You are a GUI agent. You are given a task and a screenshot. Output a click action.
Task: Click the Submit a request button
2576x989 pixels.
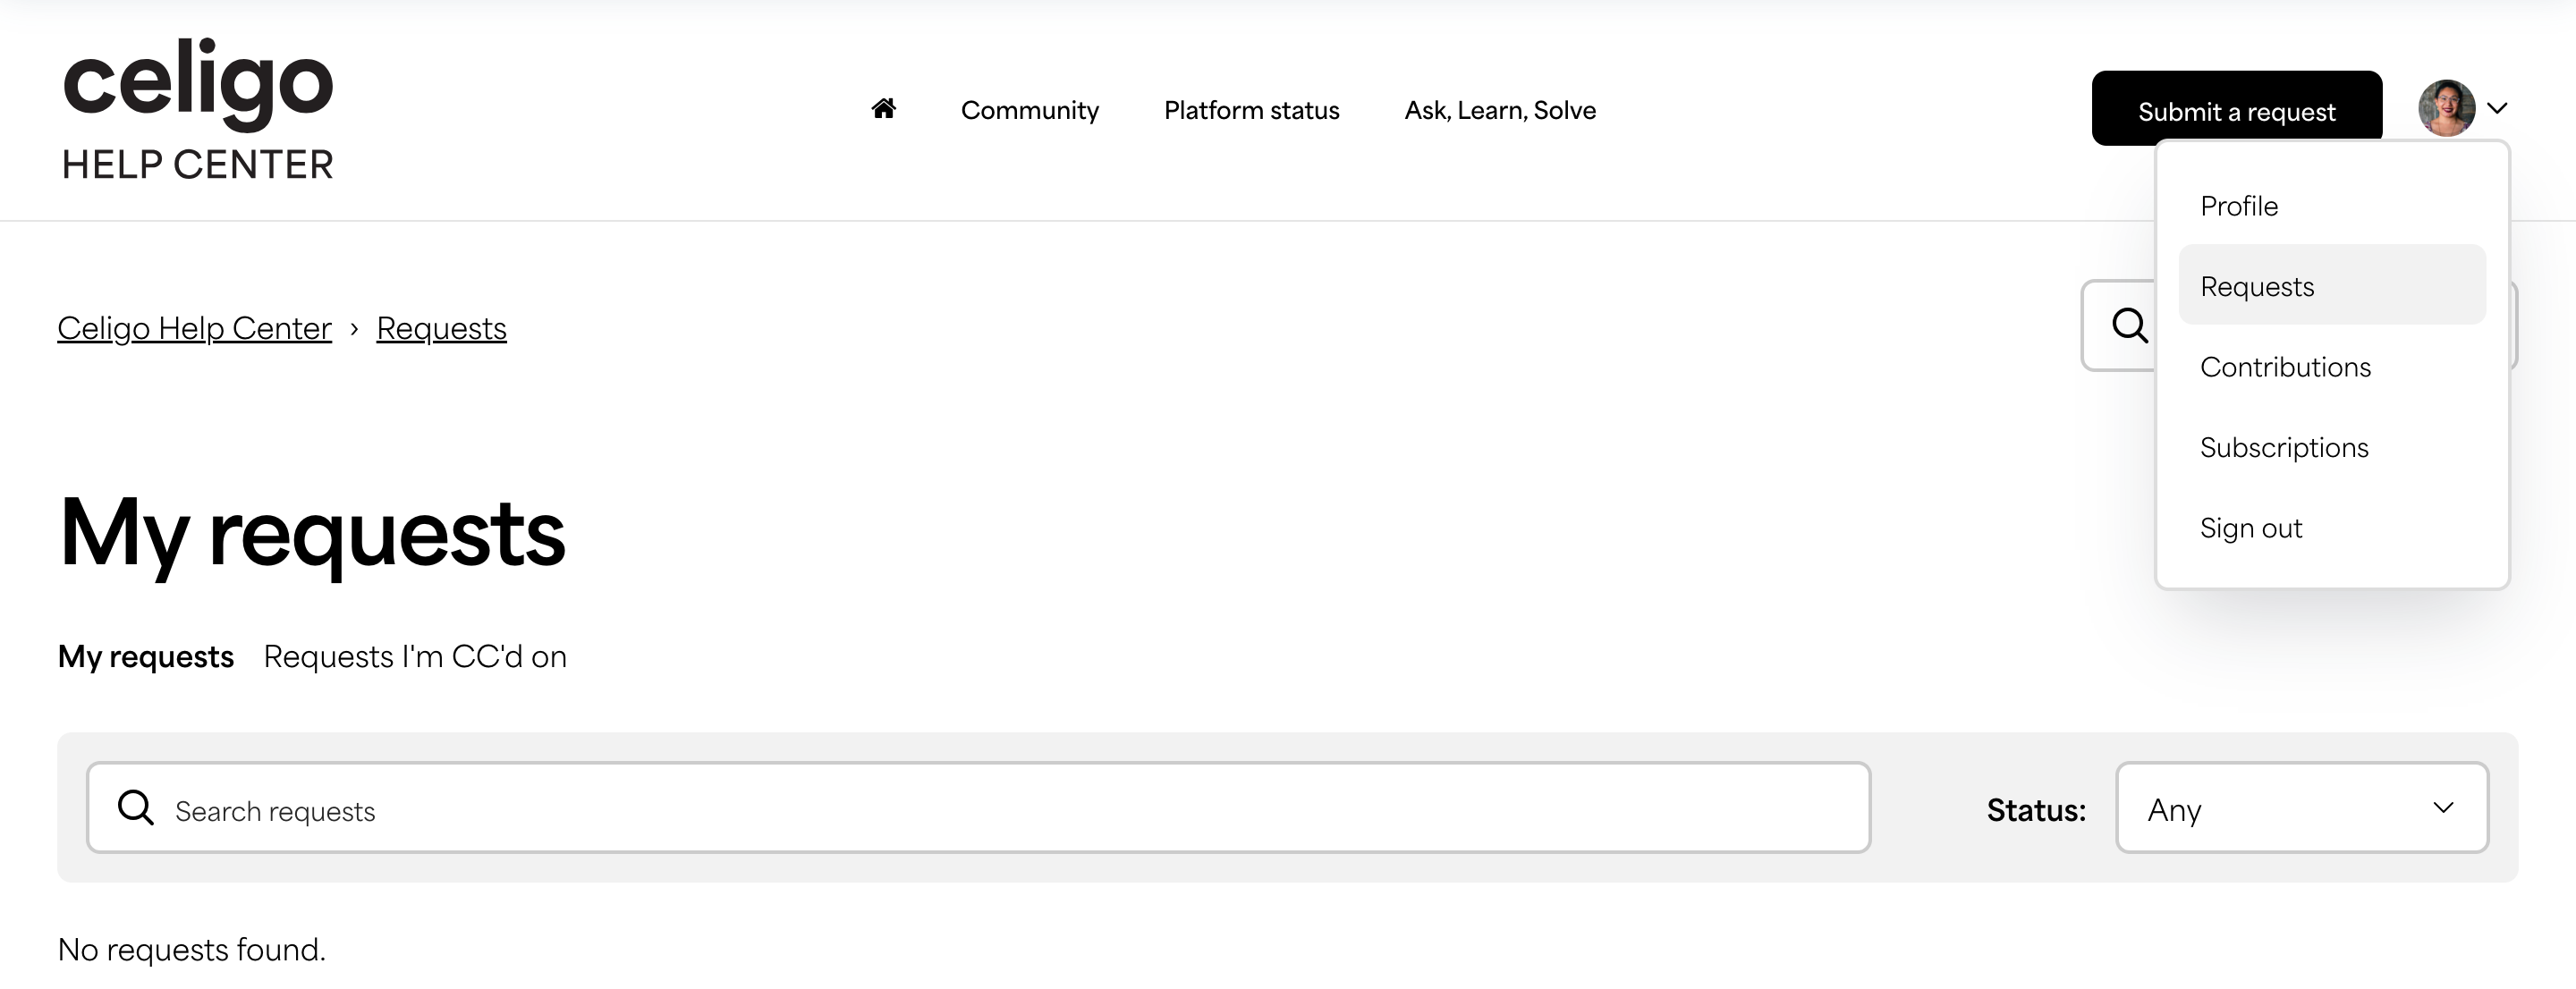2236,109
